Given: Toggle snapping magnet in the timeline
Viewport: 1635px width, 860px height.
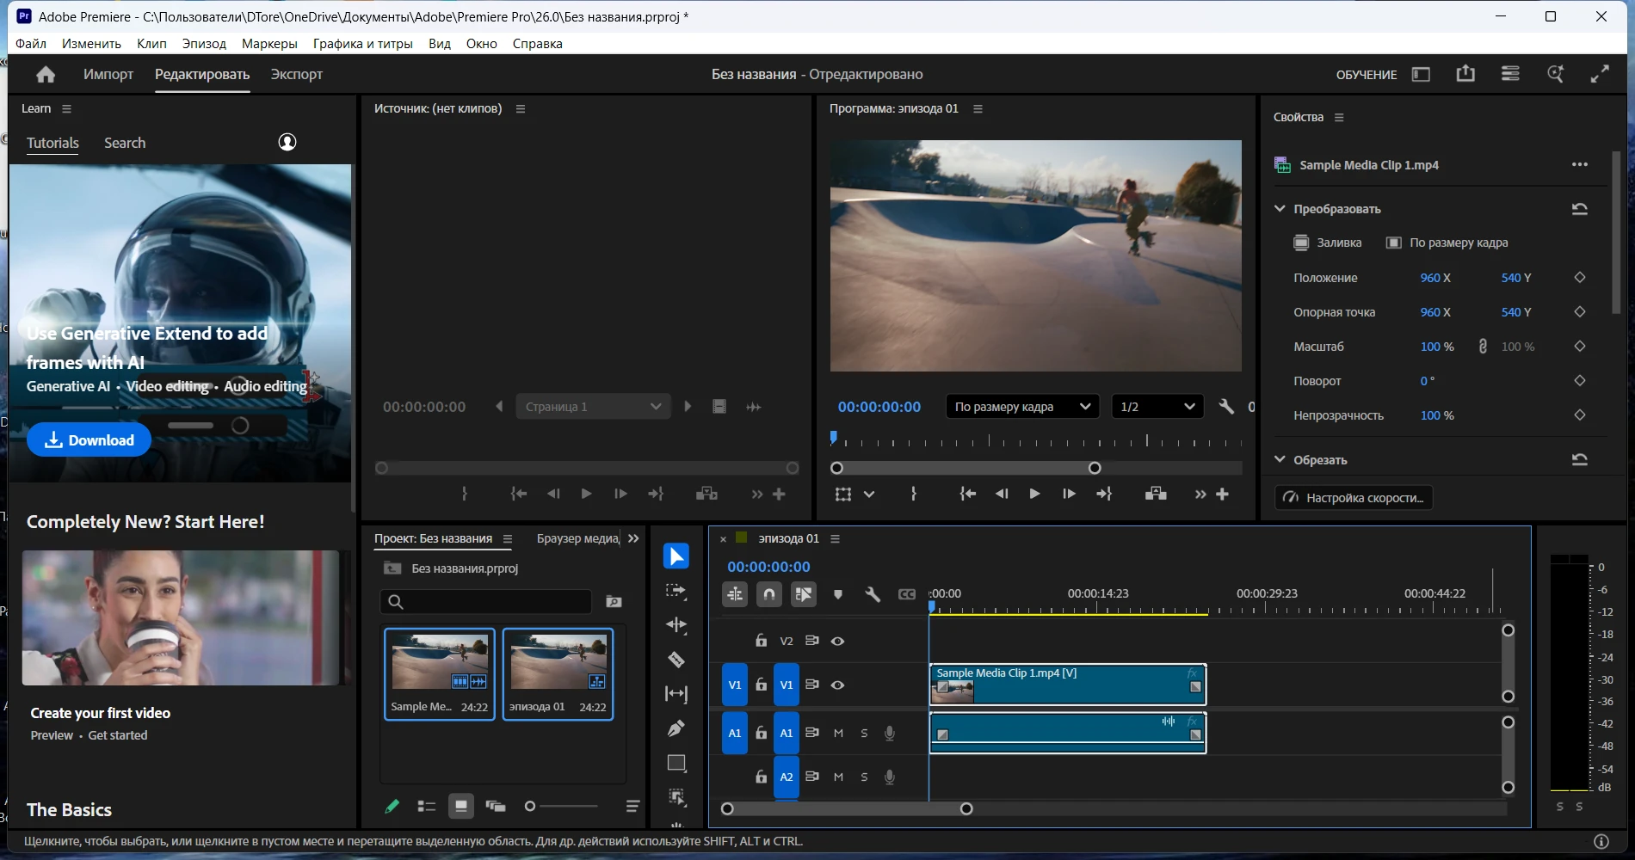Looking at the screenshot, I should pos(769,594).
